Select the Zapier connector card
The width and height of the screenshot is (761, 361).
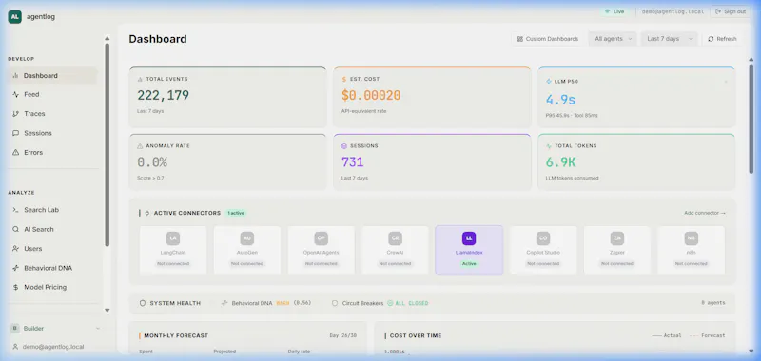[x=617, y=250]
